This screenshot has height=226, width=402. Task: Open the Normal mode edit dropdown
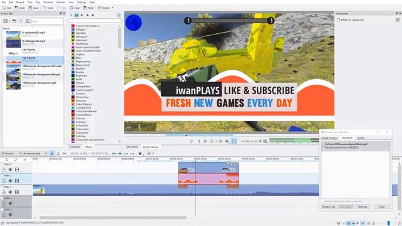[x=35, y=153]
